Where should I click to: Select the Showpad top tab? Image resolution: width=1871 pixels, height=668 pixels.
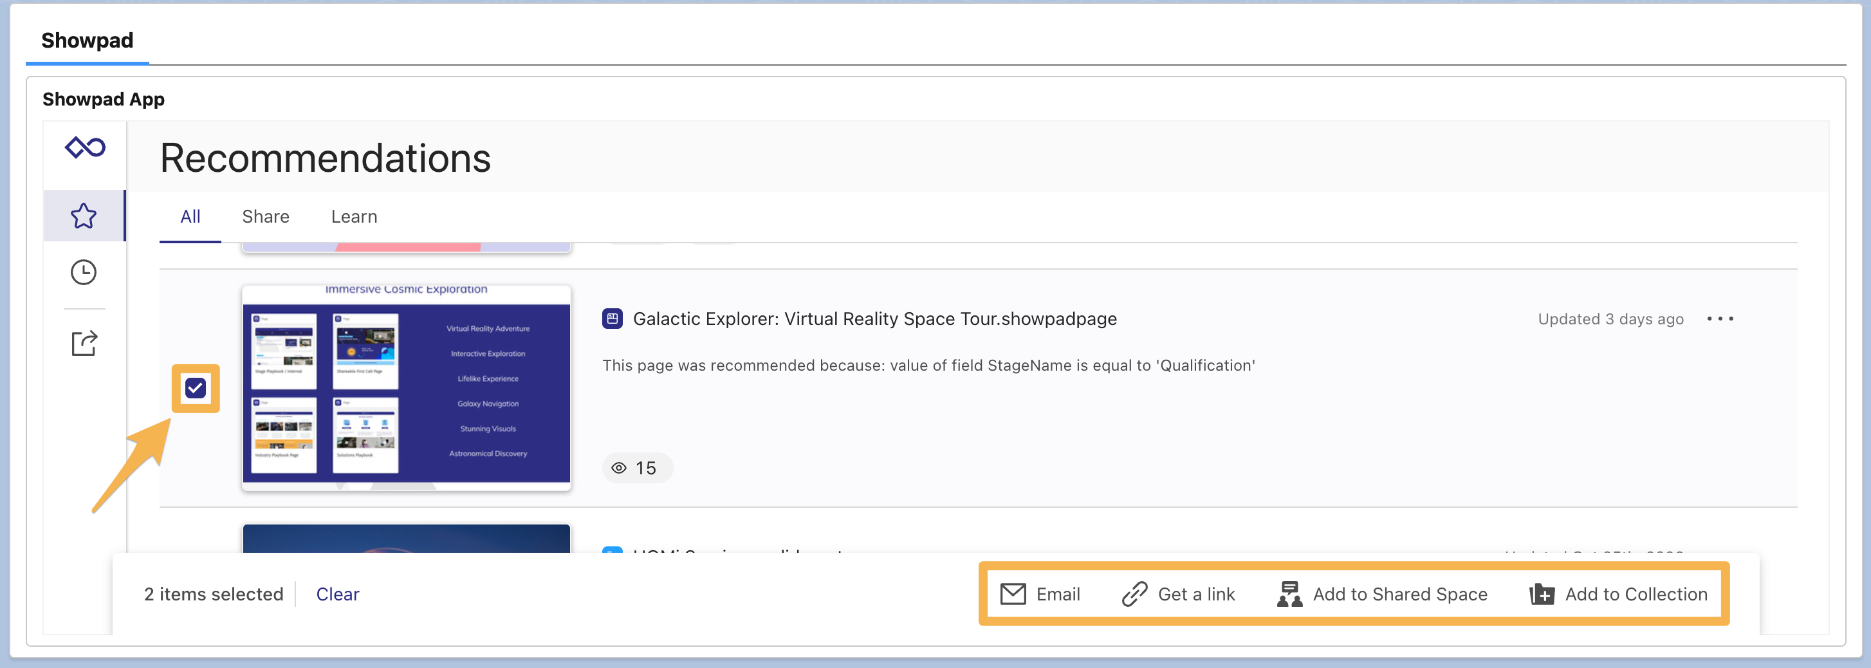(x=87, y=41)
